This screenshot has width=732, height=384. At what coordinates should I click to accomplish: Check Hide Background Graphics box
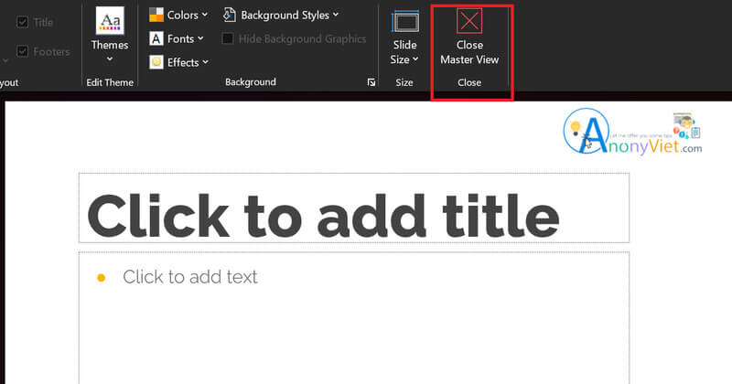[228, 38]
